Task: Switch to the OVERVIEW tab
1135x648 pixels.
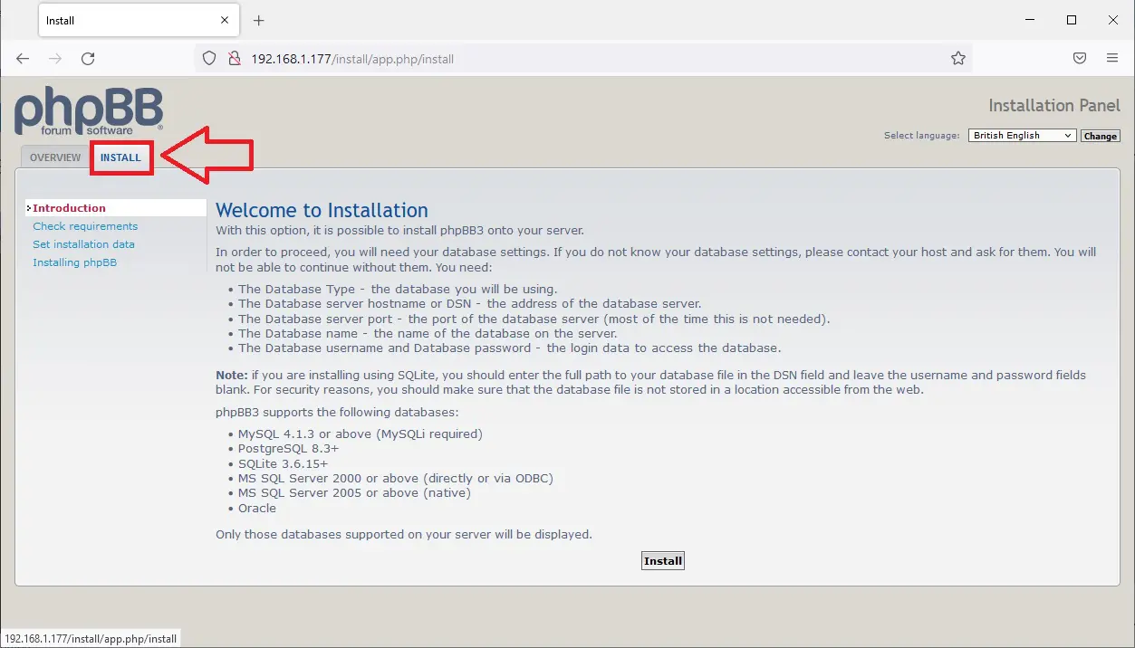Action: coord(55,157)
